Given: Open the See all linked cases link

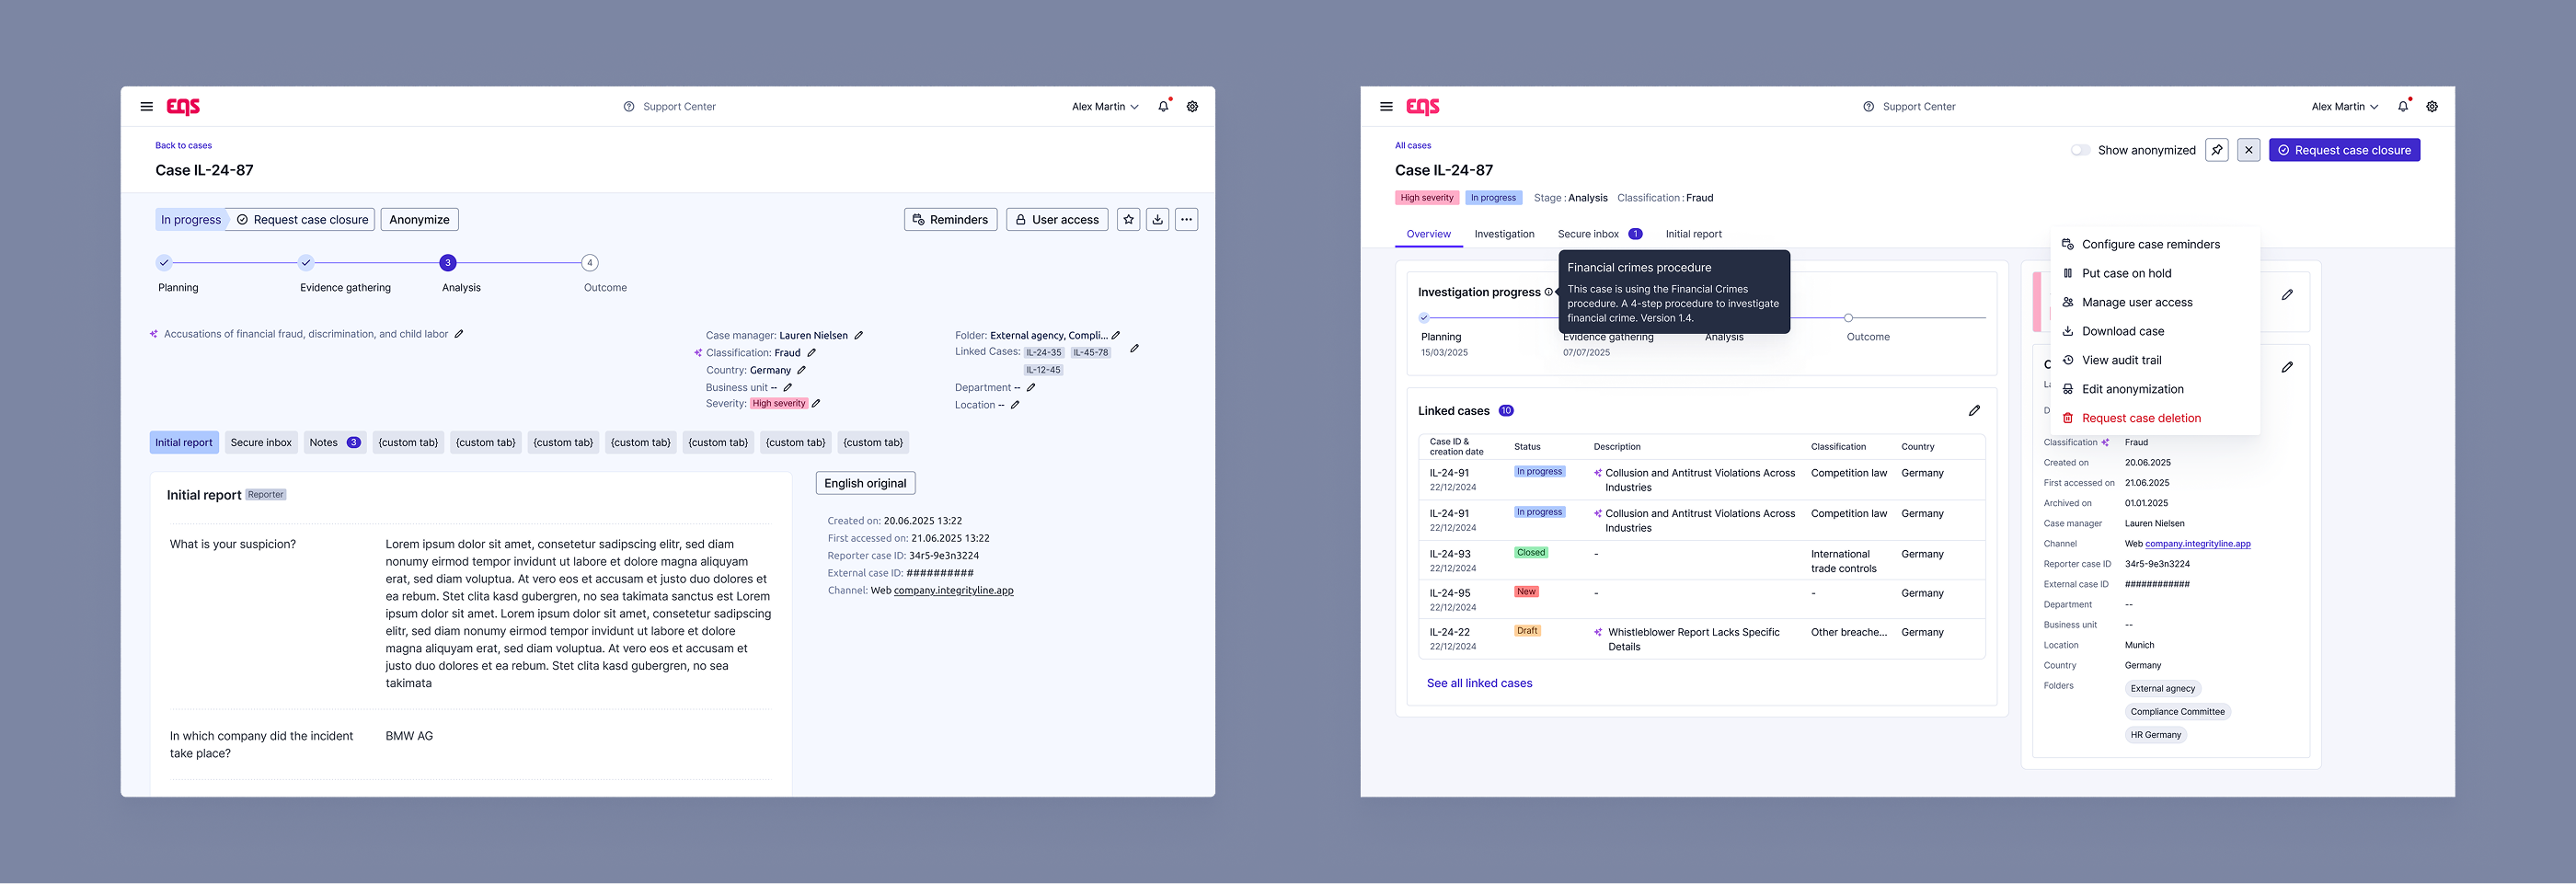Looking at the screenshot, I should click(1479, 683).
